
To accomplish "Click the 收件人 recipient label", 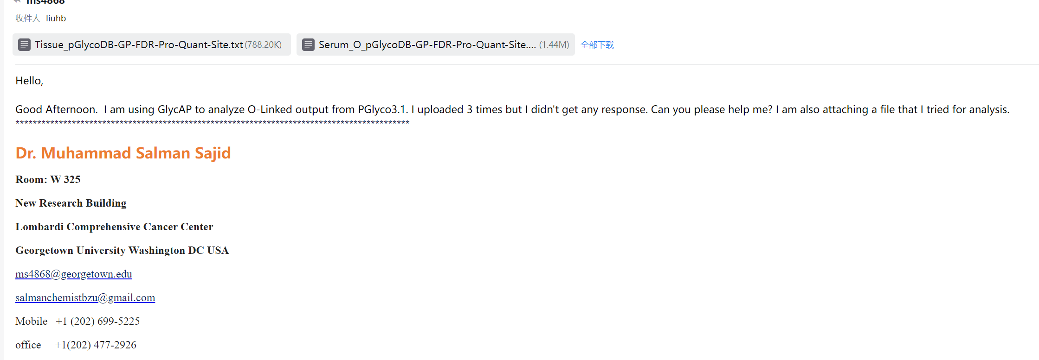I will (28, 19).
